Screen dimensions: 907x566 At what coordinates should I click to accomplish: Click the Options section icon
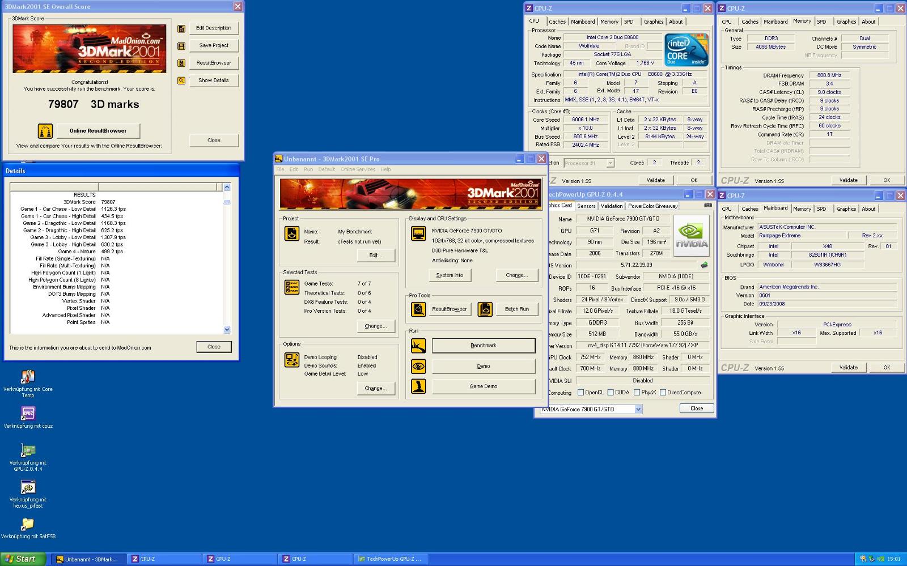[x=292, y=359]
